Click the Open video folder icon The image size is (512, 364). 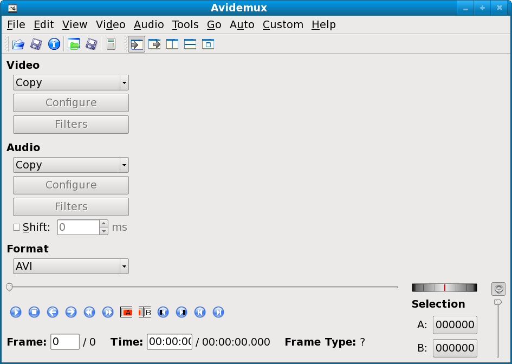pyautogui.click(x=18, y=44)
